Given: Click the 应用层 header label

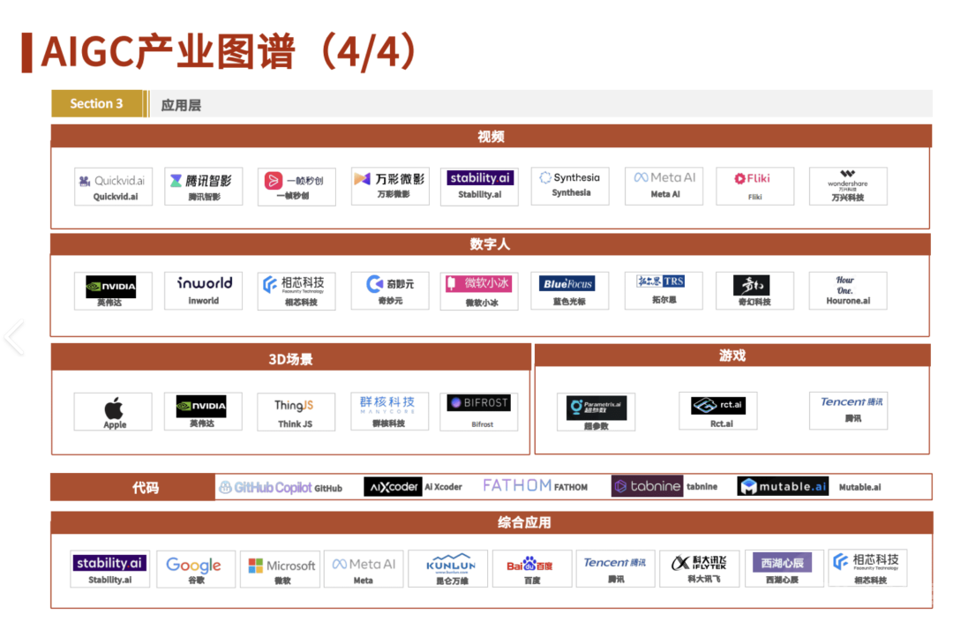Looking at the screenshot, I should [x=181, y=105].
